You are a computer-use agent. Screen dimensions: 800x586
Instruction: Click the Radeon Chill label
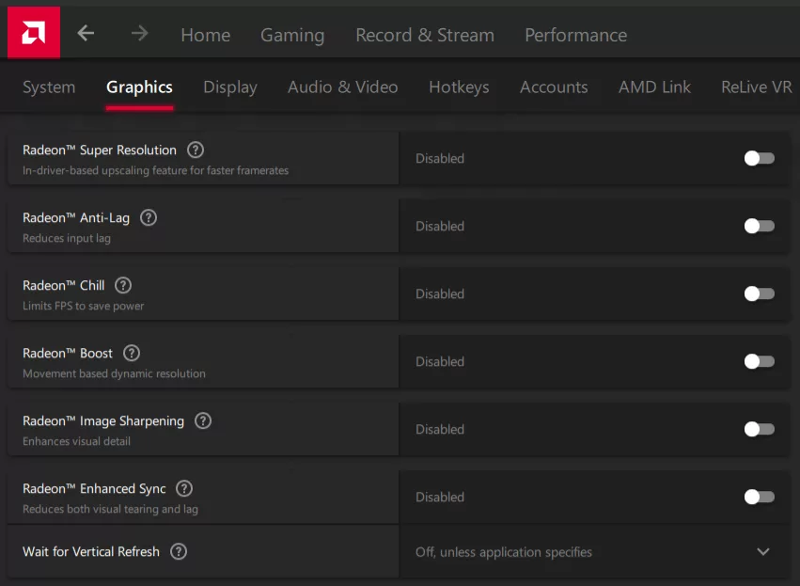[64, 285]
